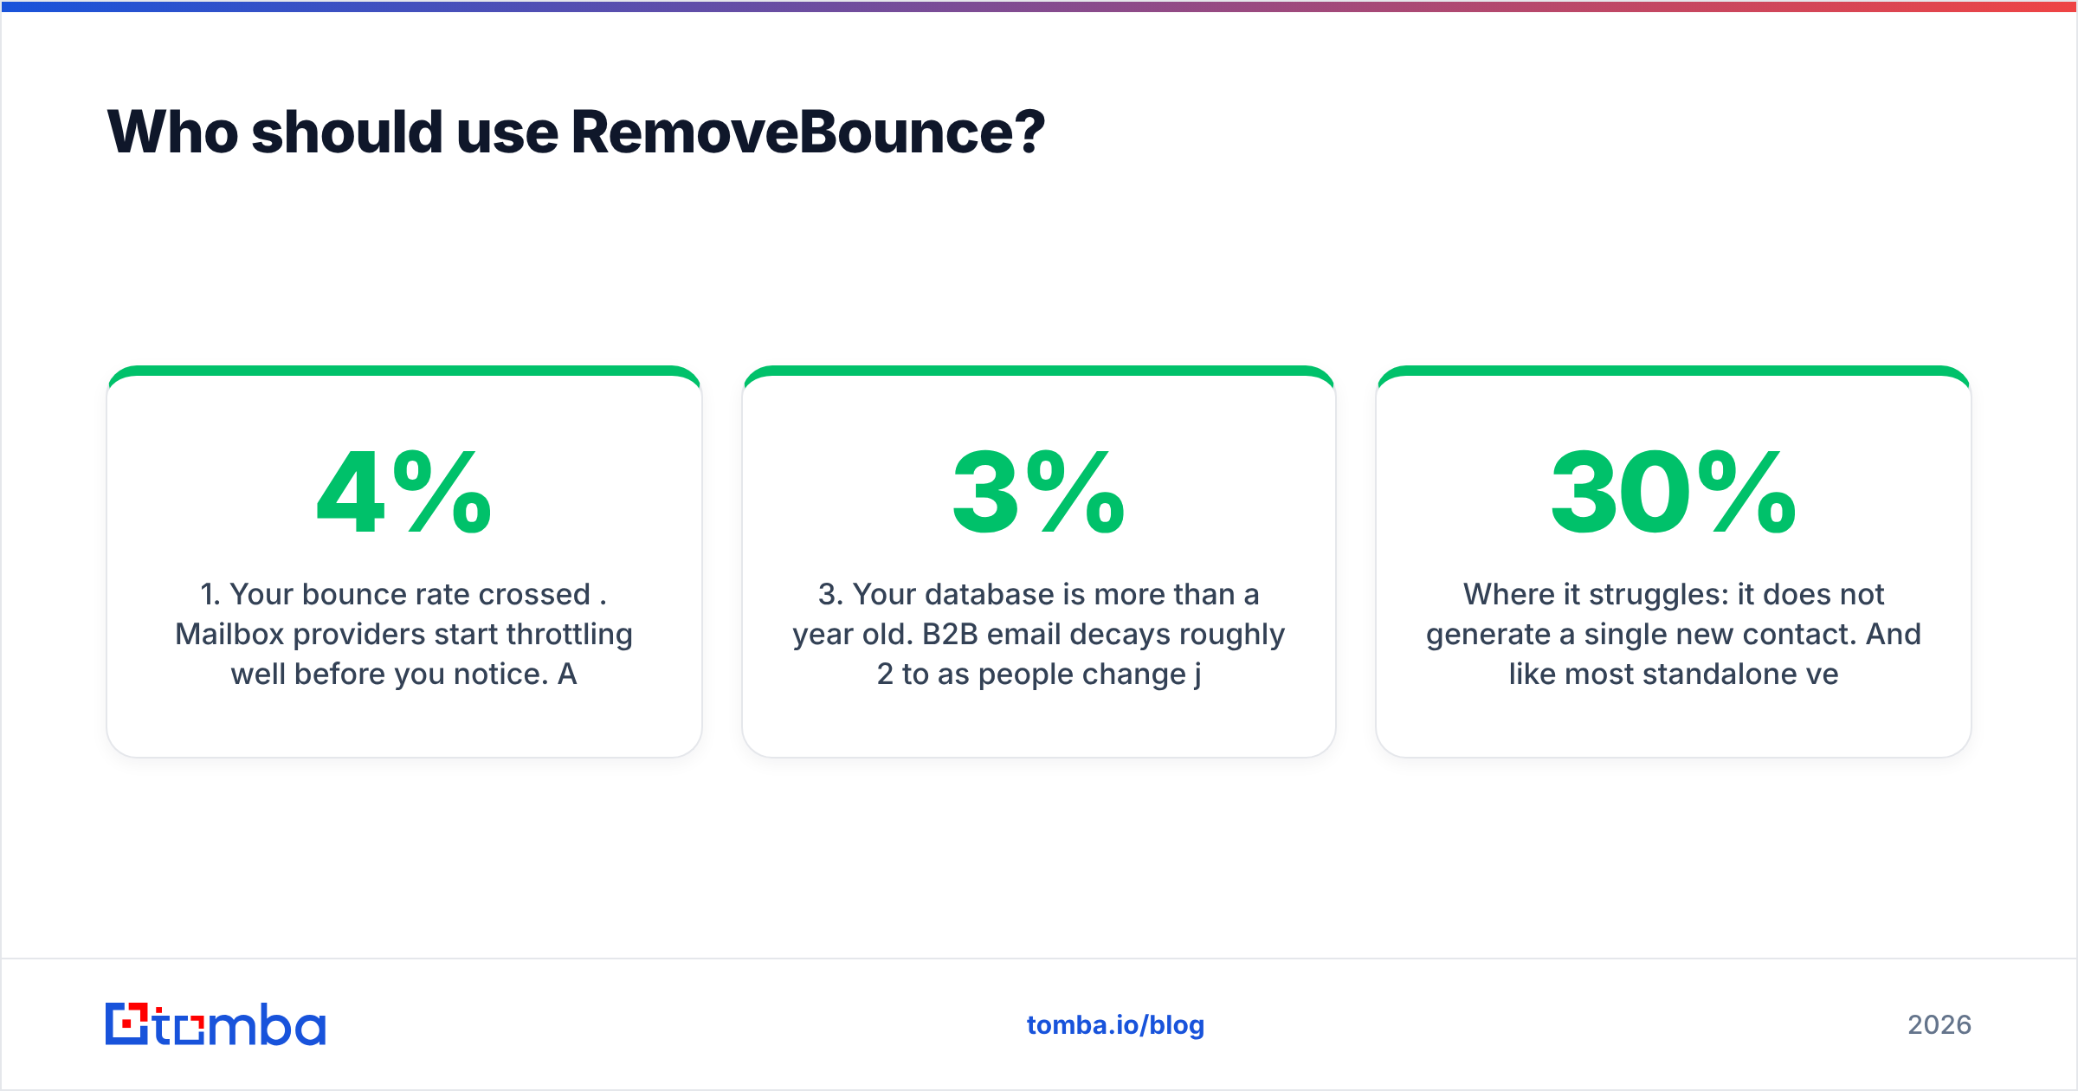Screen dimensions: 2078x1091
Task: Open the tomba.io/blog link
Action: 1115,1025
